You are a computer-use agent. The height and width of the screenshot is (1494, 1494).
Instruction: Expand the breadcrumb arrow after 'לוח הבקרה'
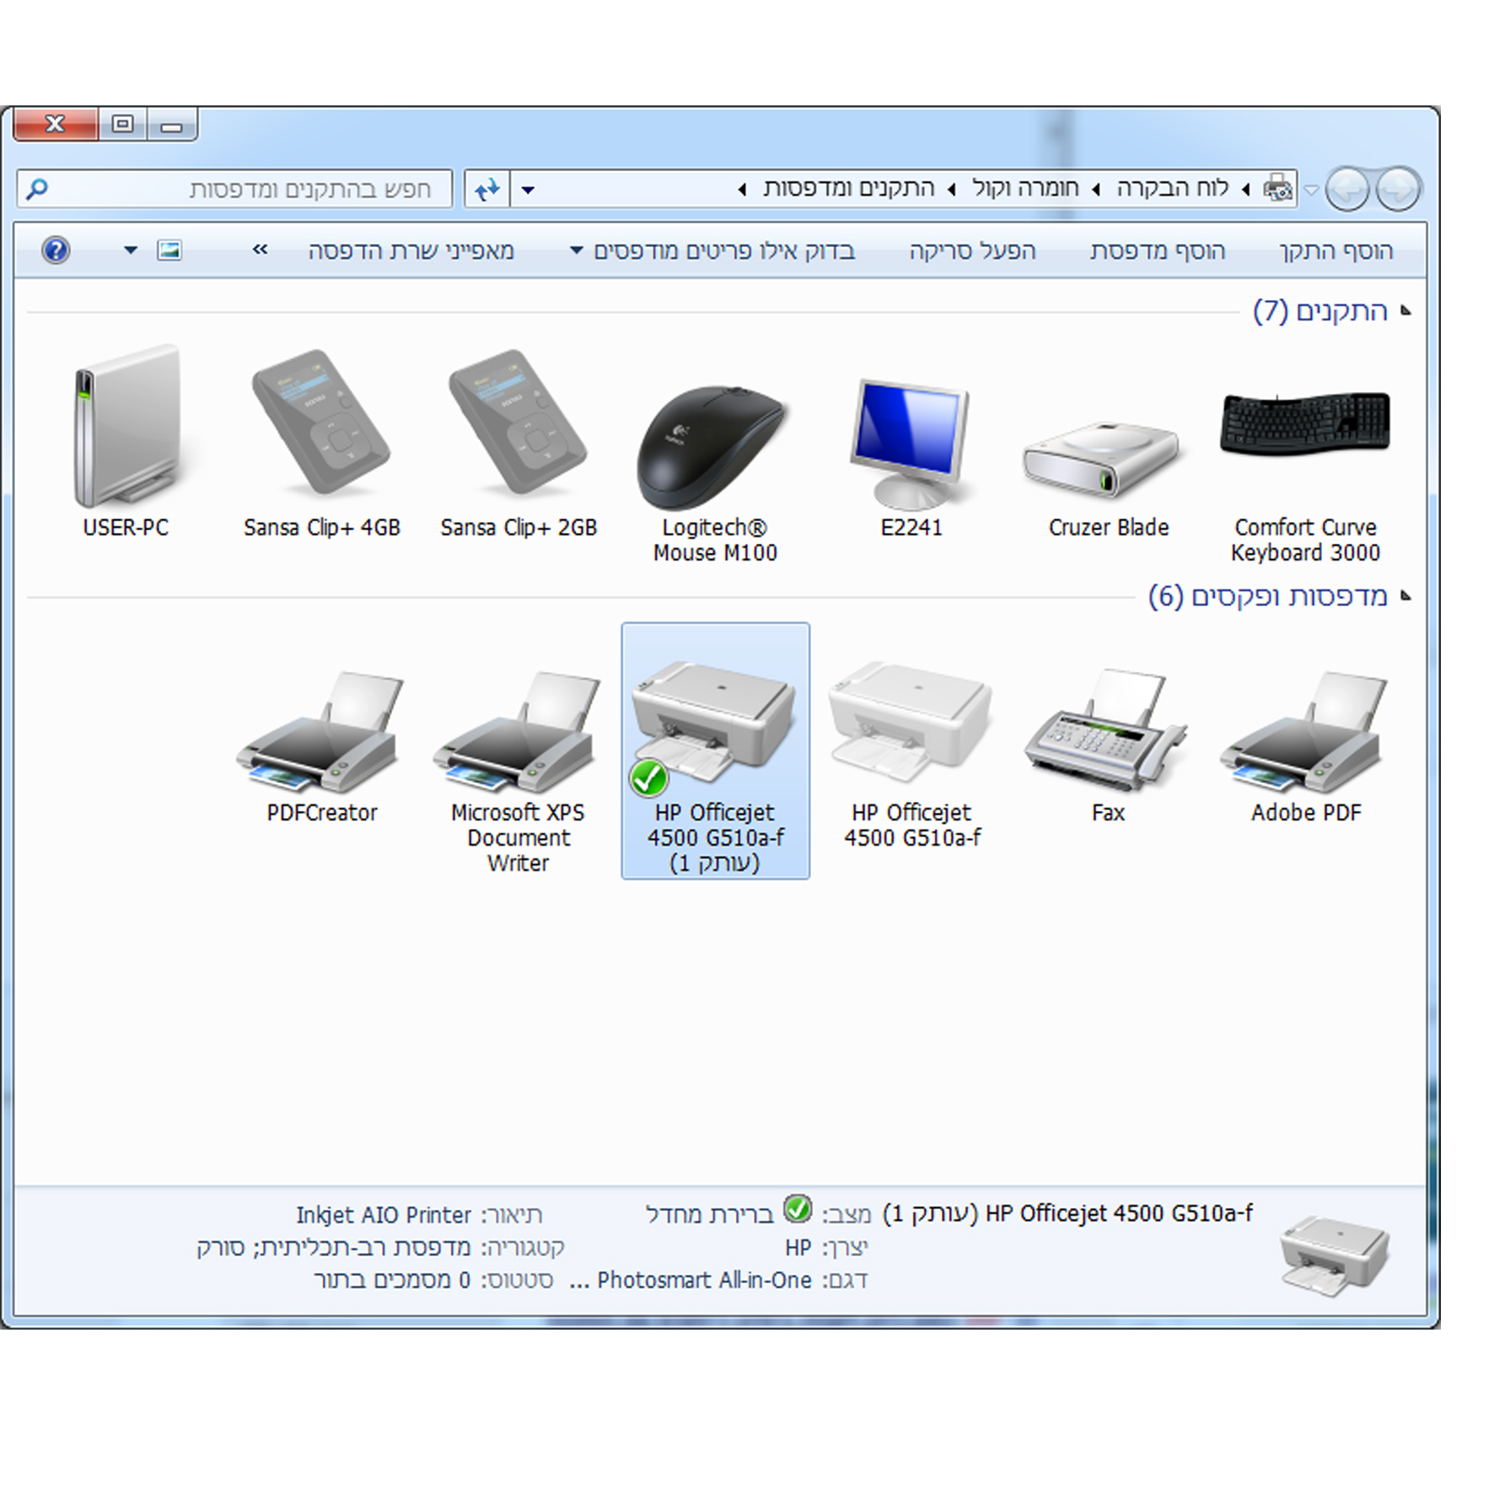(x=1096, y=190)
